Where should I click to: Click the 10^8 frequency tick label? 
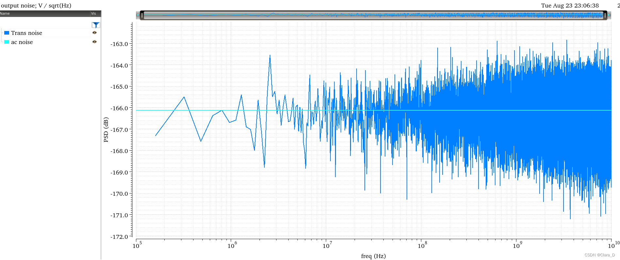click(423, 245)
